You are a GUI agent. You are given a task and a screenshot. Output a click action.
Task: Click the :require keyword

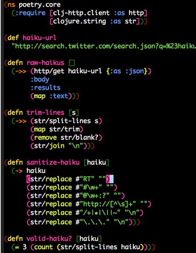[x=30, y=13]
